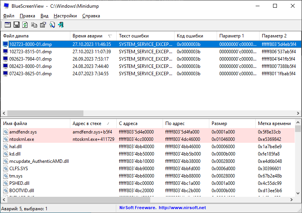Sort by Имя файла column header
The width and height of the screenshot is (302, 213).
click(x=36, y=123)
